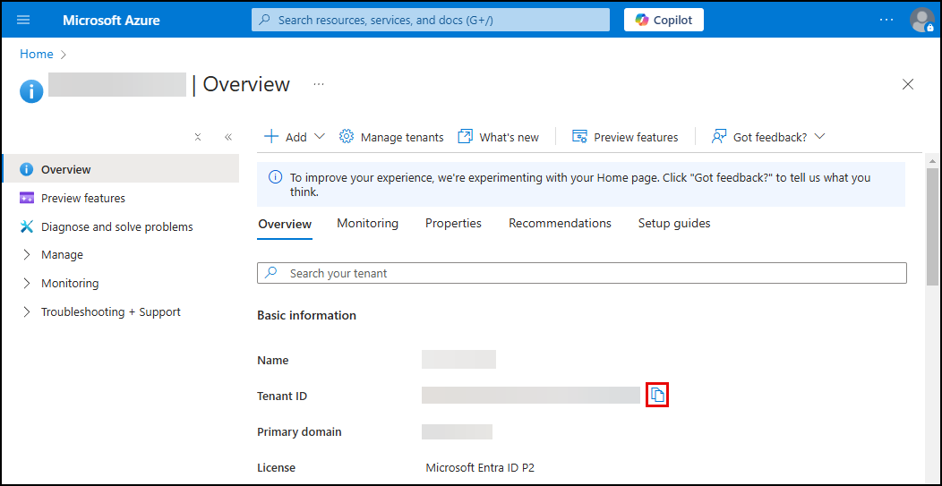
Task: Click the toolbar Preview features icon
Action: (579, 137)
